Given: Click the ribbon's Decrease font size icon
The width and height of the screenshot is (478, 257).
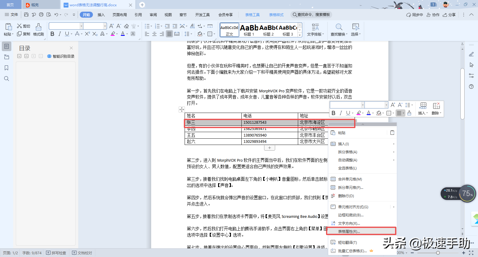Looking at the screenshot, I should pyautogui.click(x=119, y=26).
